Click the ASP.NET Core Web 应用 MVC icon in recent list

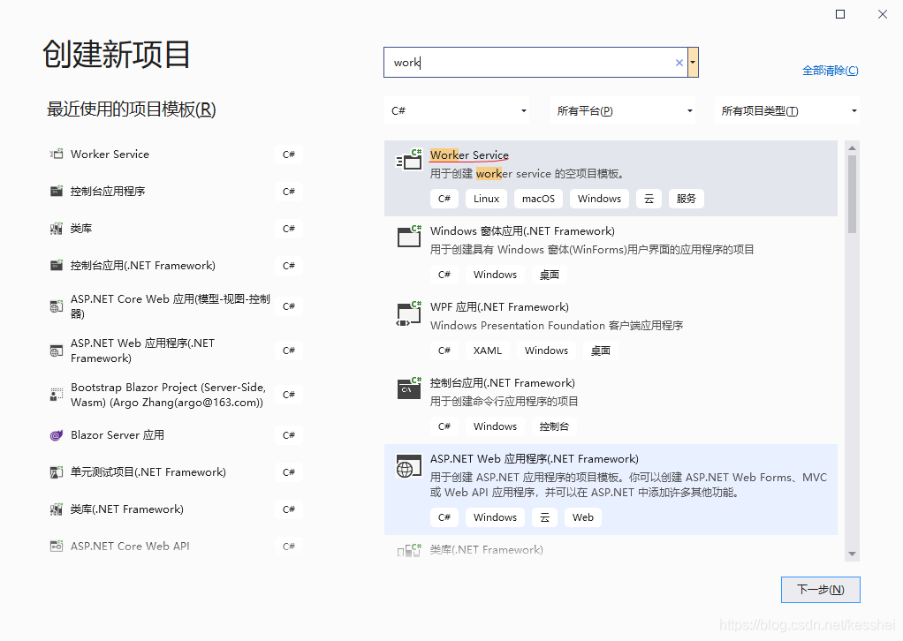(57, 306)
